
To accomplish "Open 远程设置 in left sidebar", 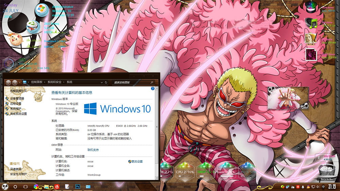I will tap(16, 103).
